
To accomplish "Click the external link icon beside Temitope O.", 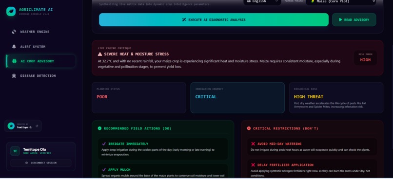I will point(37,126).
